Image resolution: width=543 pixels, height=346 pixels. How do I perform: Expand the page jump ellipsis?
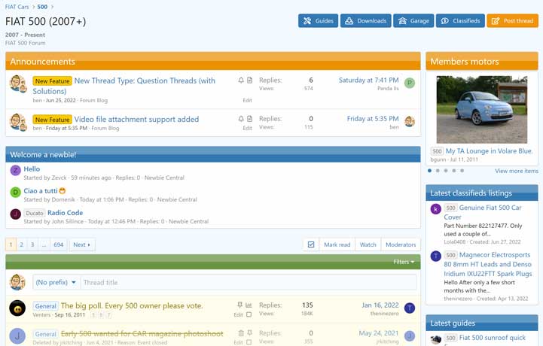tap(44, 244)
